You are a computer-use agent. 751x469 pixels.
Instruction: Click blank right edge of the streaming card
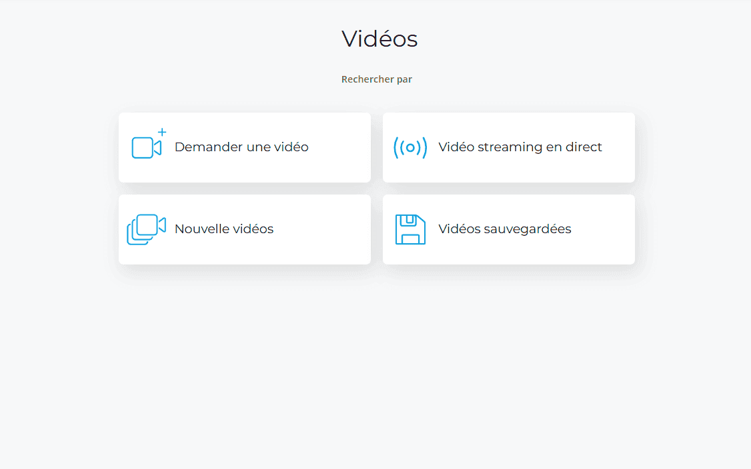click(x=620, y=147)
